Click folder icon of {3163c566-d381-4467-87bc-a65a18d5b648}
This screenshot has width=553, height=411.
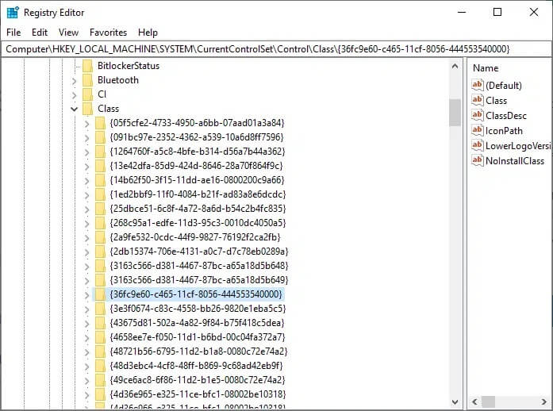point(100,266)
